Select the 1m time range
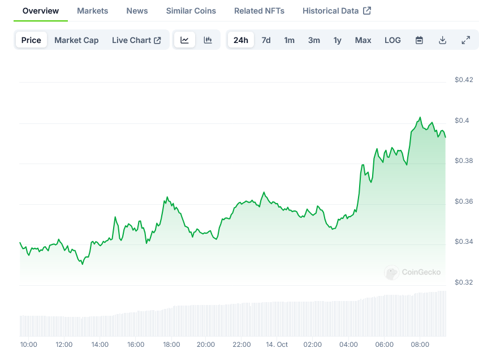The image size is (479, 361). (289, 40)
